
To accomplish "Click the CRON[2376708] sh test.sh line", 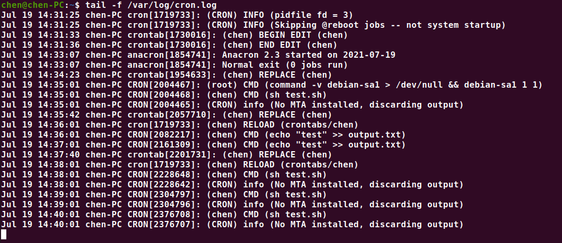I will pos(164,215).
